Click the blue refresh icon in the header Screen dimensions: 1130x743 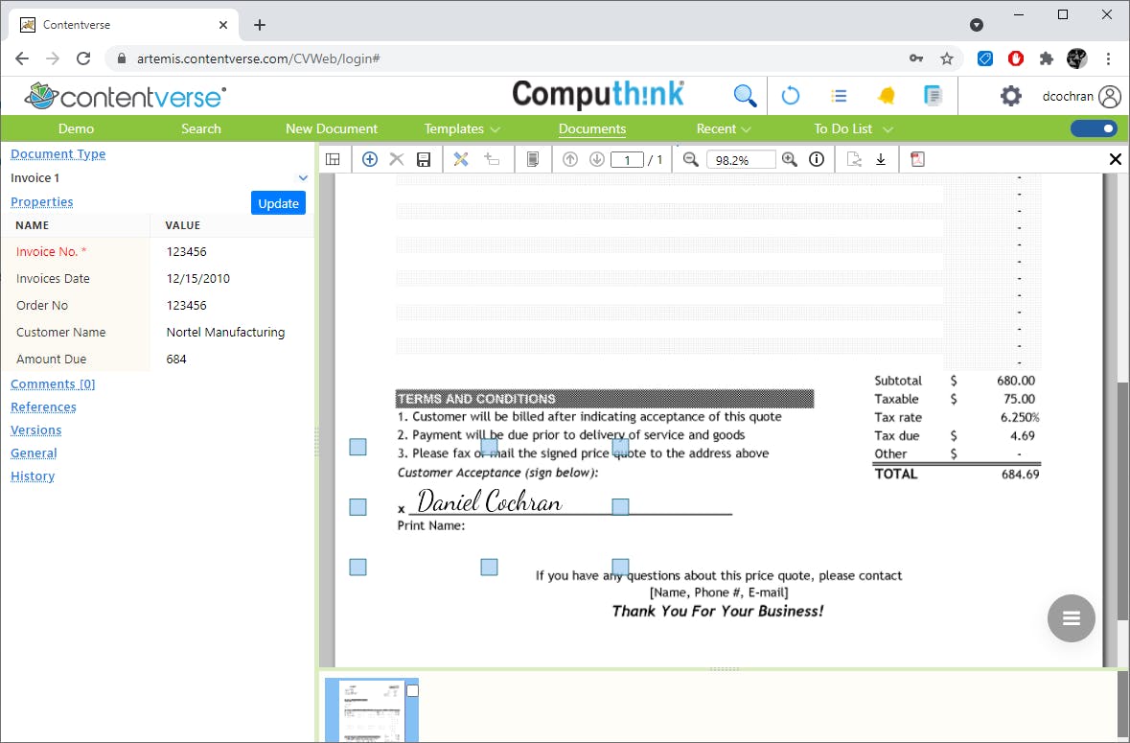tap(791, 96)
